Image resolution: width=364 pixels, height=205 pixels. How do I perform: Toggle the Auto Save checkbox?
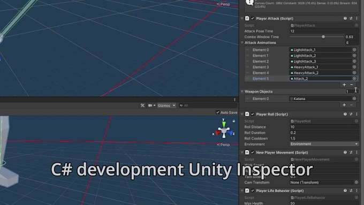217,112
